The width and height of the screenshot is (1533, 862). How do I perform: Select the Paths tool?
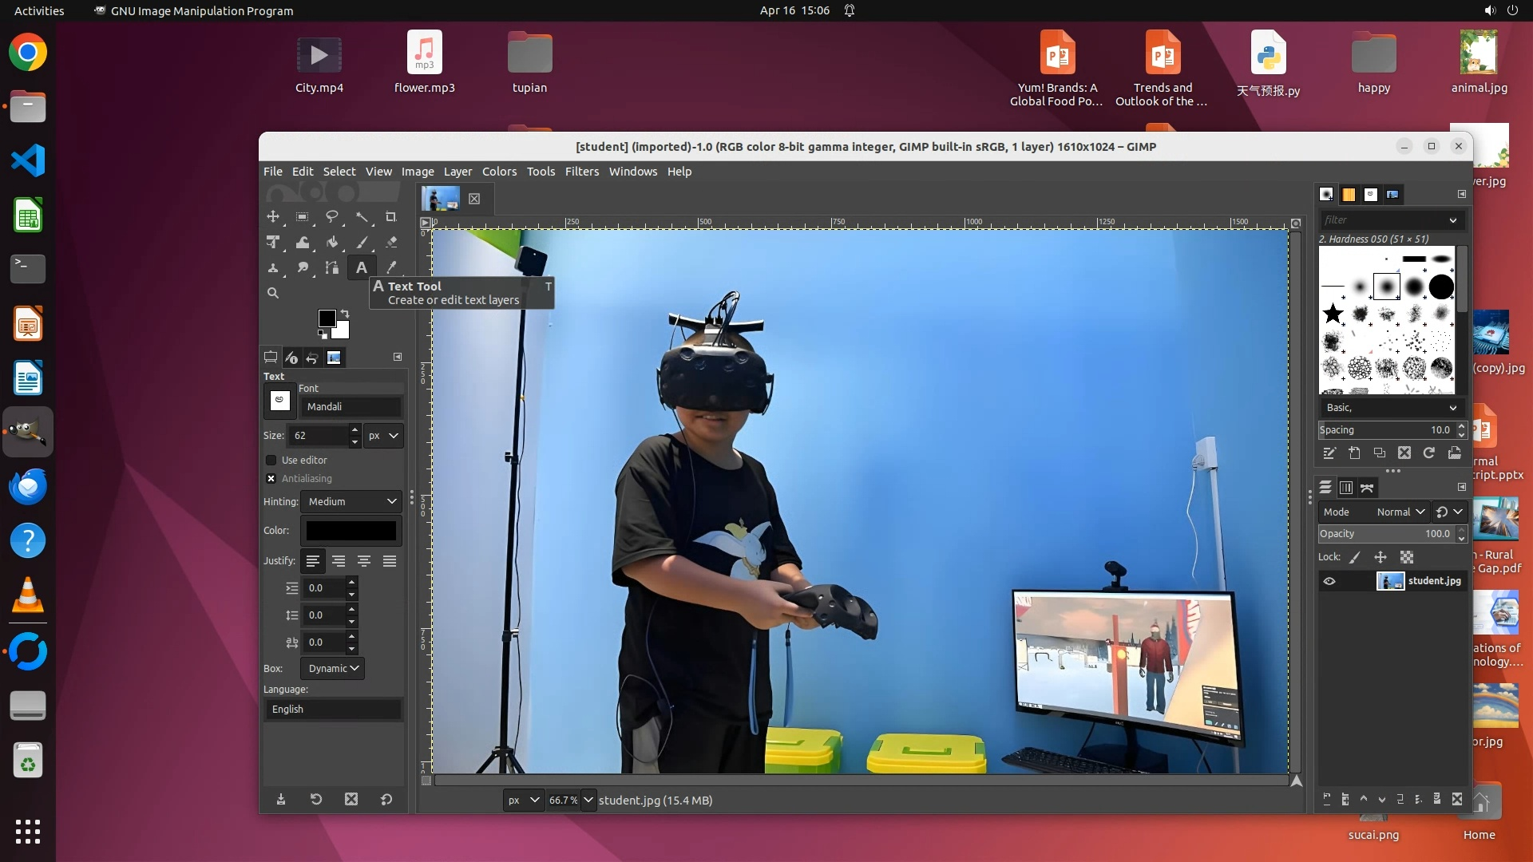332,267
